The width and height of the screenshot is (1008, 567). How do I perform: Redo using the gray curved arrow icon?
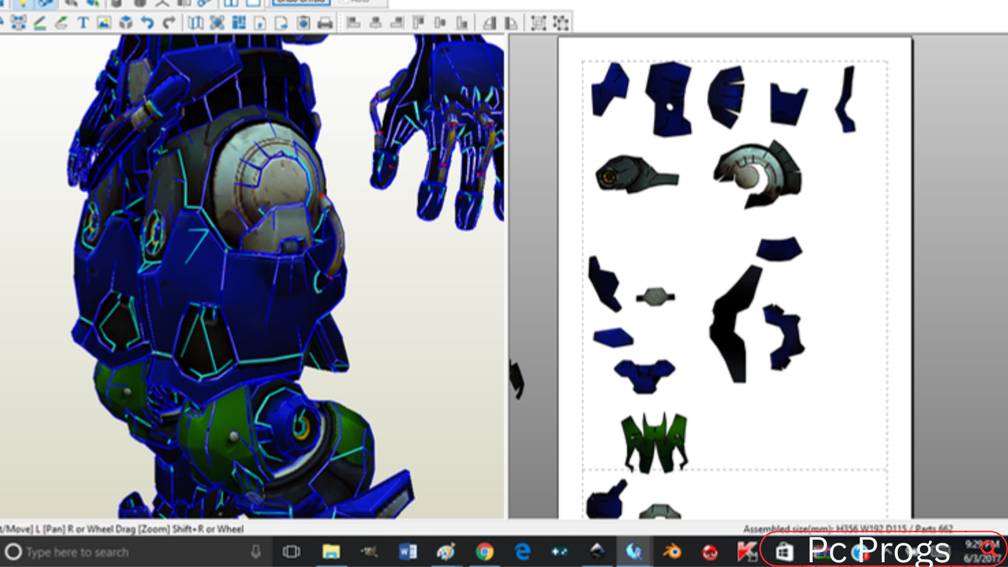(169, 23)
